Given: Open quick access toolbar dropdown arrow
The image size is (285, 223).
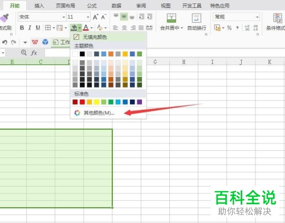Looking at the screenshot, I should tap(25, 42).
